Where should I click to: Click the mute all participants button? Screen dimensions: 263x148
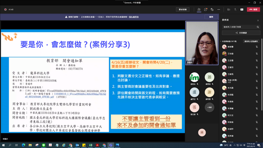pos(251,41)
